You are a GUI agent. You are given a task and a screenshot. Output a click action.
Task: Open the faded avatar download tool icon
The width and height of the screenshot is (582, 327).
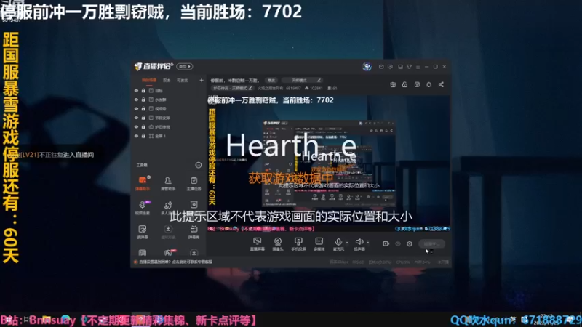(168, 232)
